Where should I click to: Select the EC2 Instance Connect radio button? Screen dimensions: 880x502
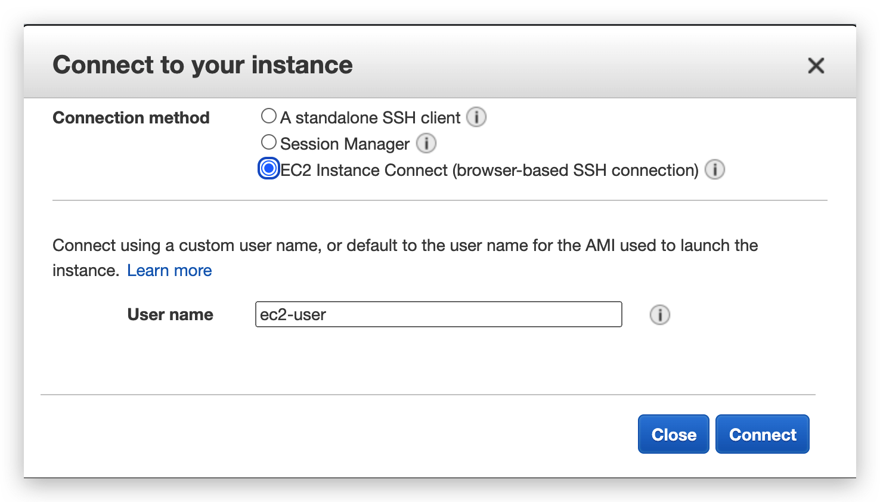click(x=269, y=169)
